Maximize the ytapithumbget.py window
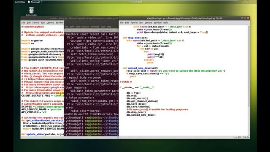 pos(245,18)
